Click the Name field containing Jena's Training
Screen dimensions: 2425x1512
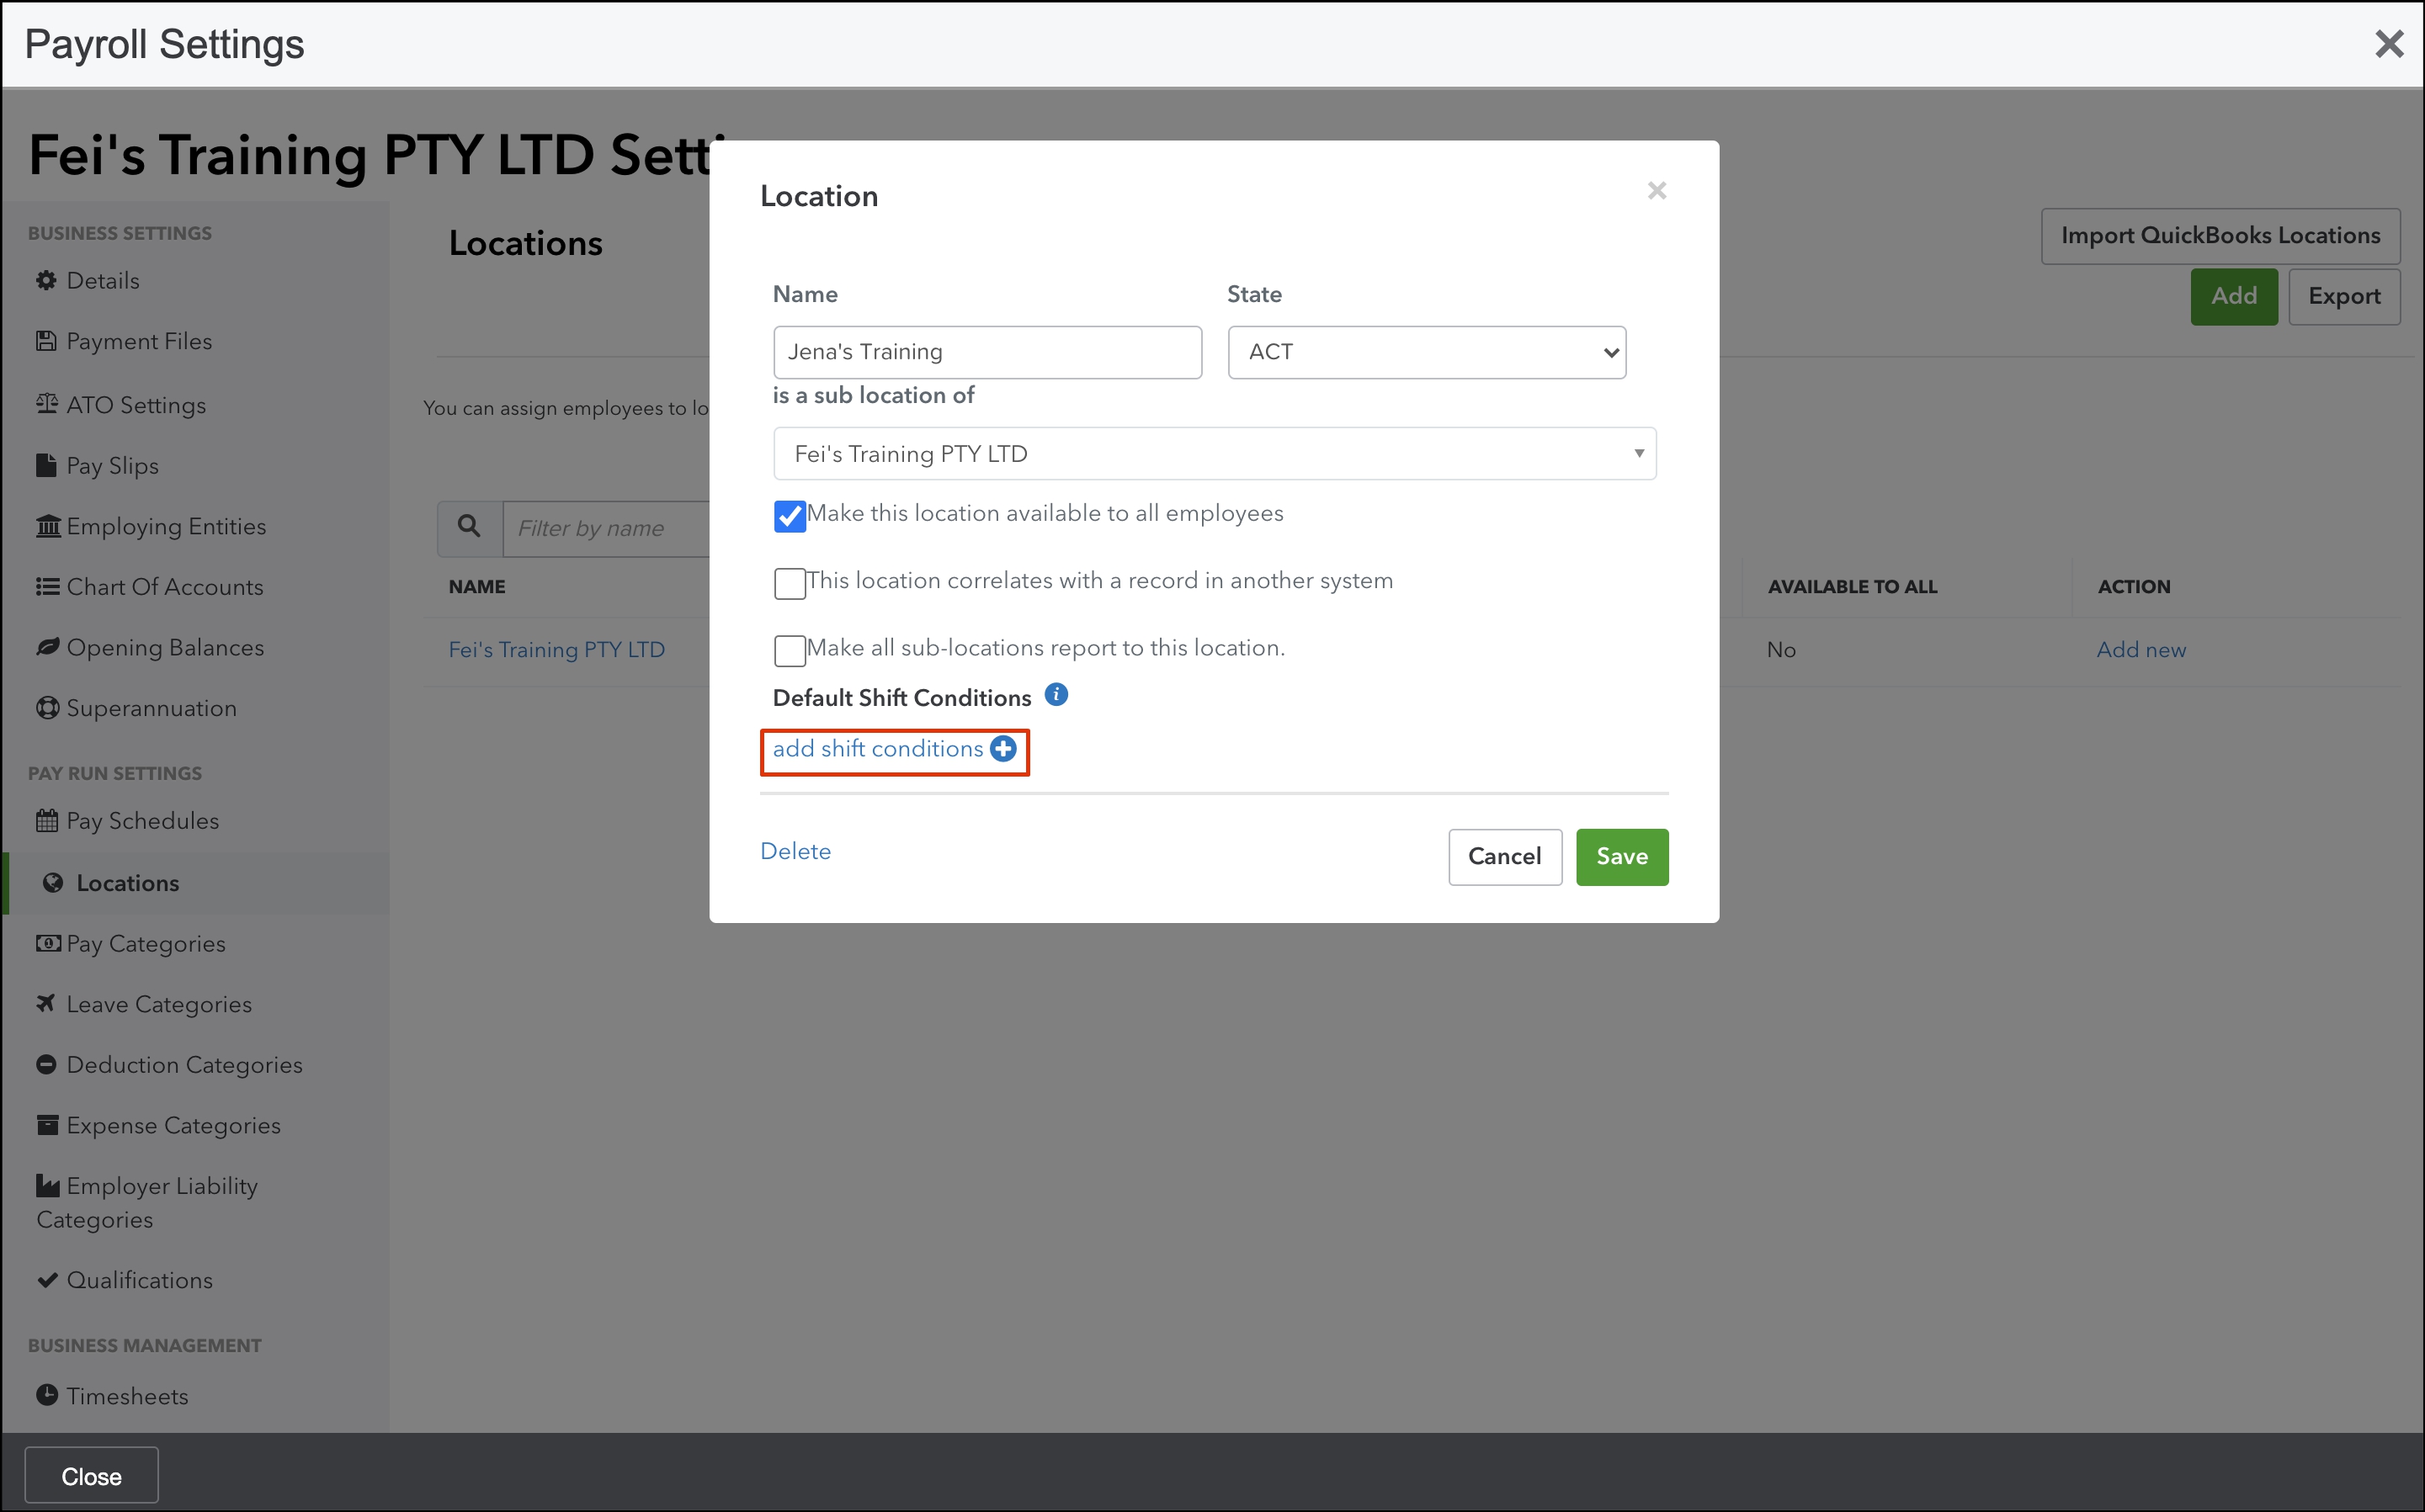pyautogui.click(x=986, y=352)
